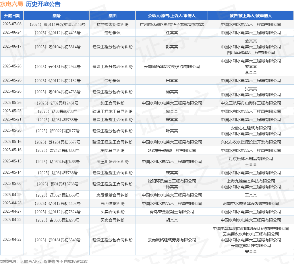
Task: Click the date 2025-06-17
Action: coord(12,46)
